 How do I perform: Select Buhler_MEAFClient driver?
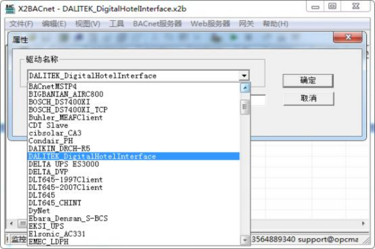tap(133, 117)
